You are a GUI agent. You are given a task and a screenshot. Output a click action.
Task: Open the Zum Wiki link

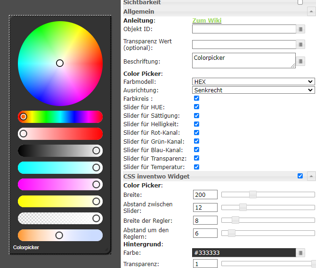[207, 21]
